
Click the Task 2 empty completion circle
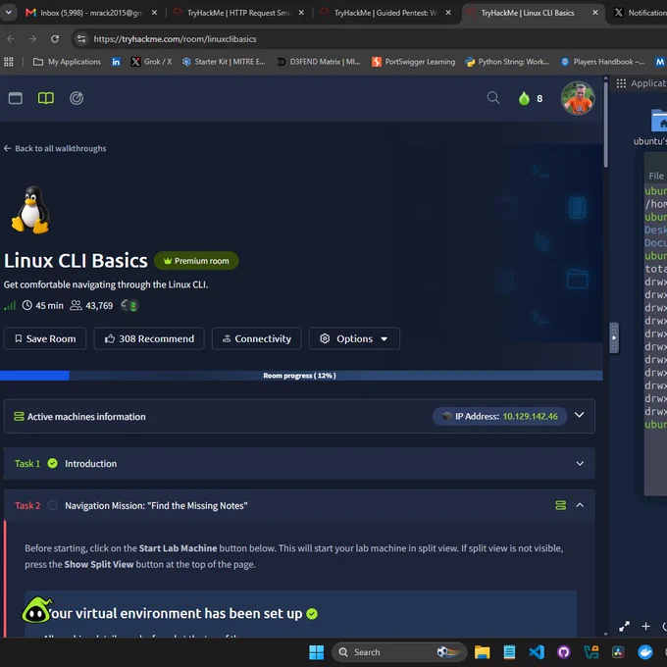click(x=53, y=505)
